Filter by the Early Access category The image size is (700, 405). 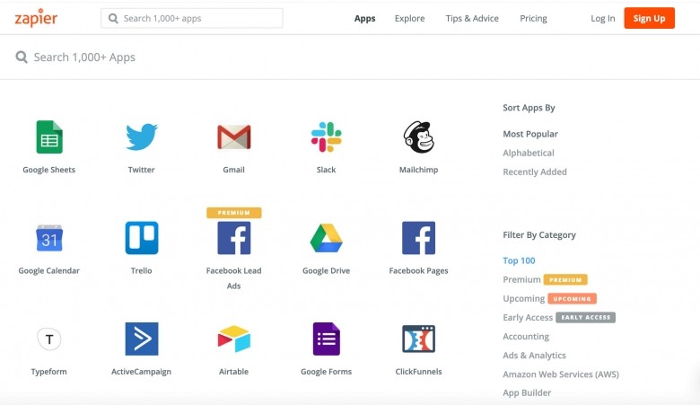point(528,318)
